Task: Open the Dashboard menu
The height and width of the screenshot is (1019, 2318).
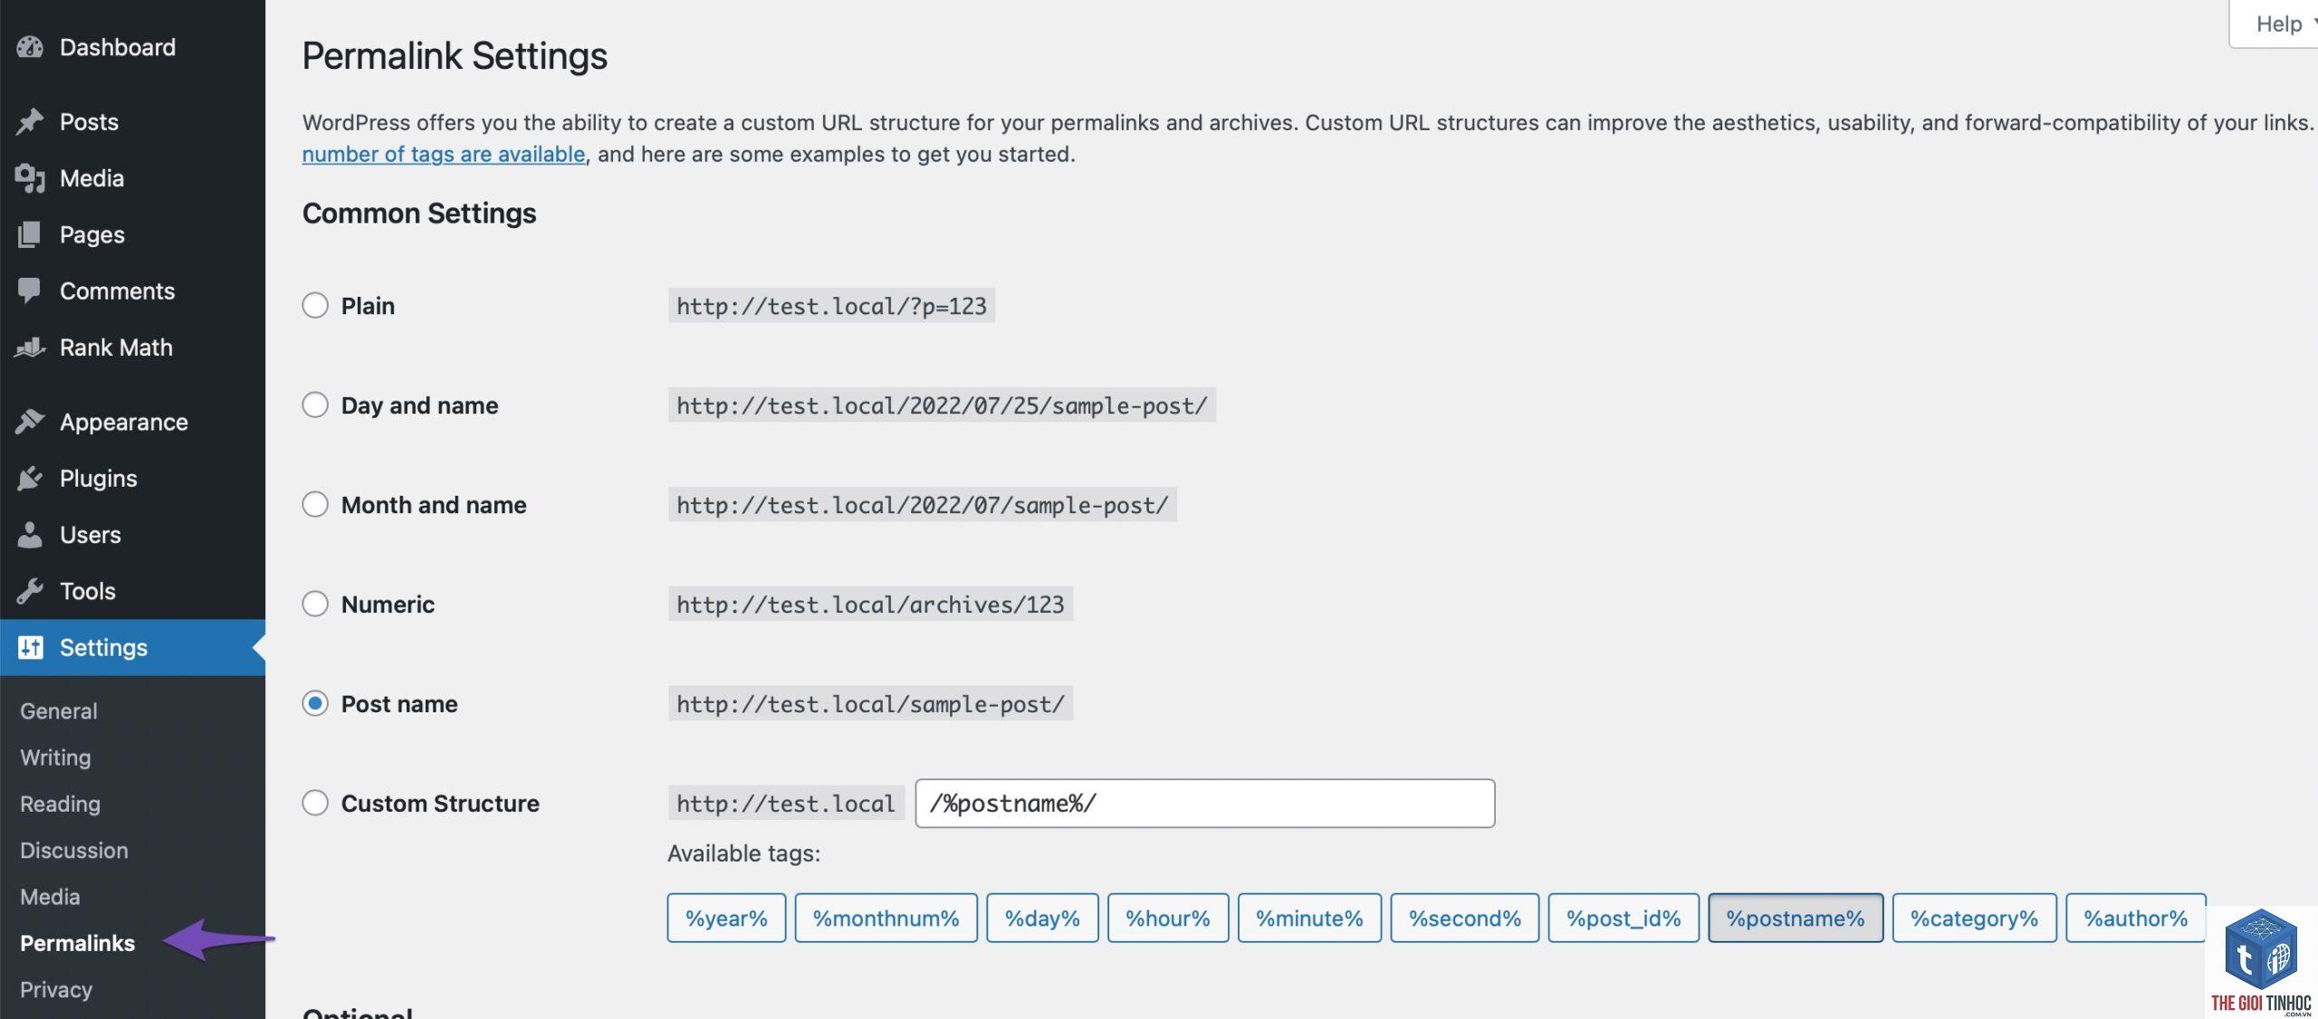Action: 132,47
